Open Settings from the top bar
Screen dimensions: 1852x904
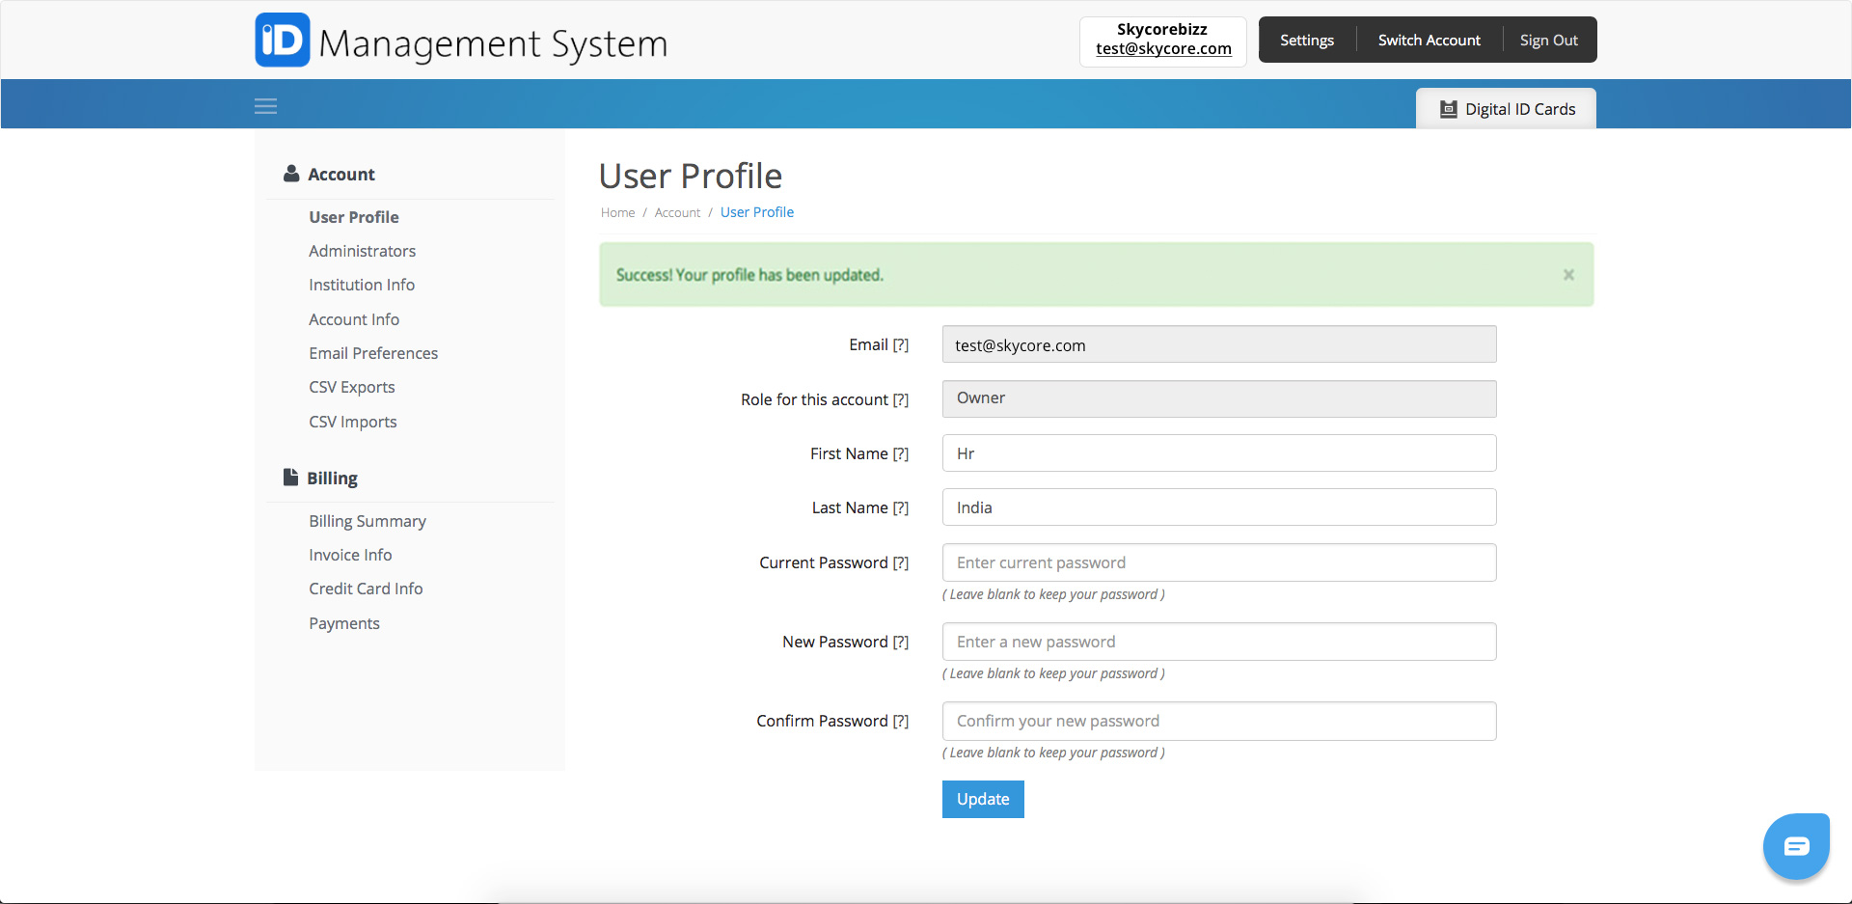[1306, 40]
